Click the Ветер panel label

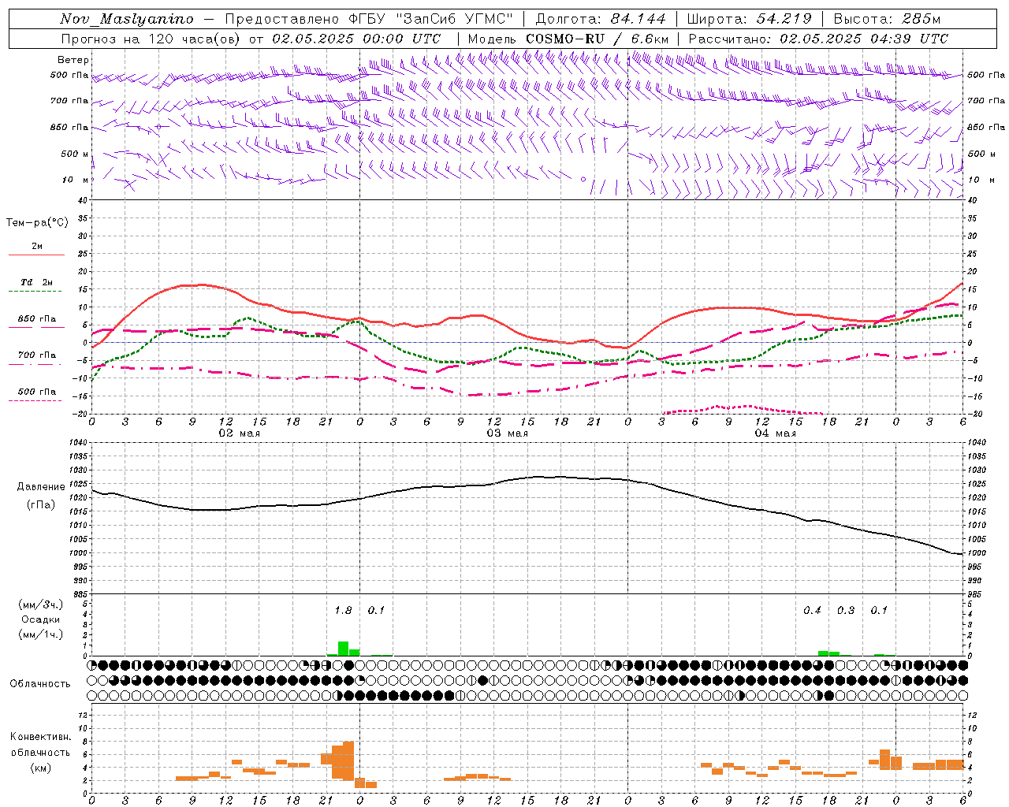pyautogui.click(x=73, y=60)
